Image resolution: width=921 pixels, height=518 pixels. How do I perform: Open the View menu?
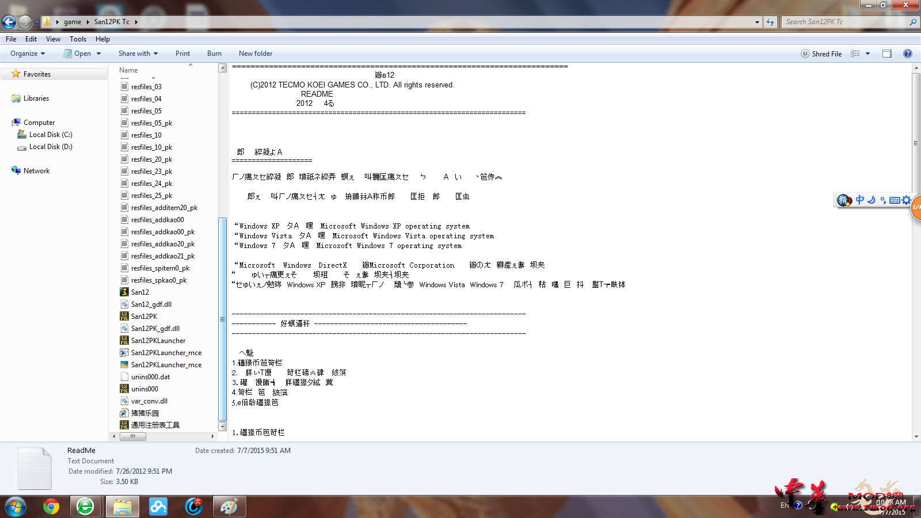click(x=53, y=39)
